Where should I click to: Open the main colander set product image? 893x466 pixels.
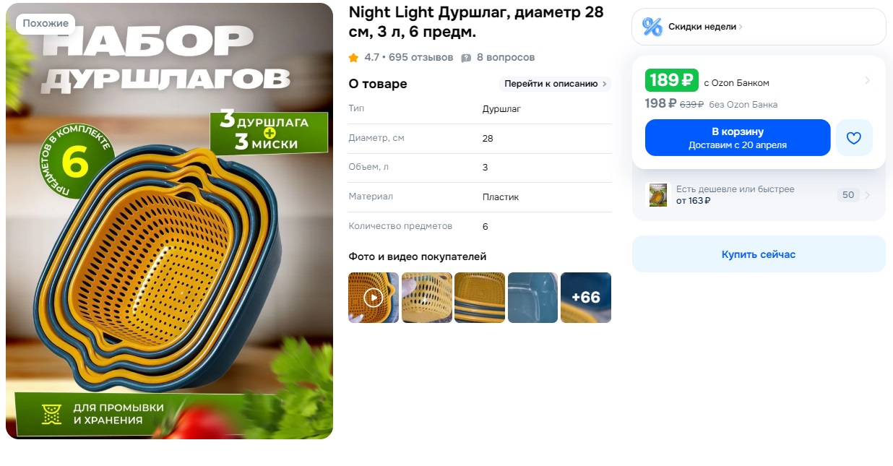[170, 221]
